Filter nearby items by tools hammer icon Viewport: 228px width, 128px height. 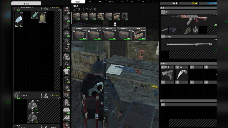point(91,9)
